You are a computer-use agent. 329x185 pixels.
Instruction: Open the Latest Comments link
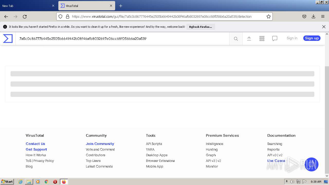(x=99, y=166)
